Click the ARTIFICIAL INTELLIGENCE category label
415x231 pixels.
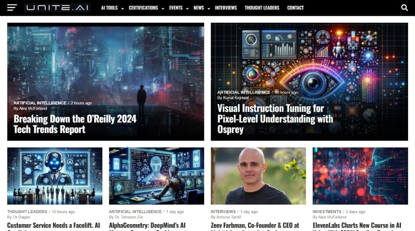[x=39, y=103]
